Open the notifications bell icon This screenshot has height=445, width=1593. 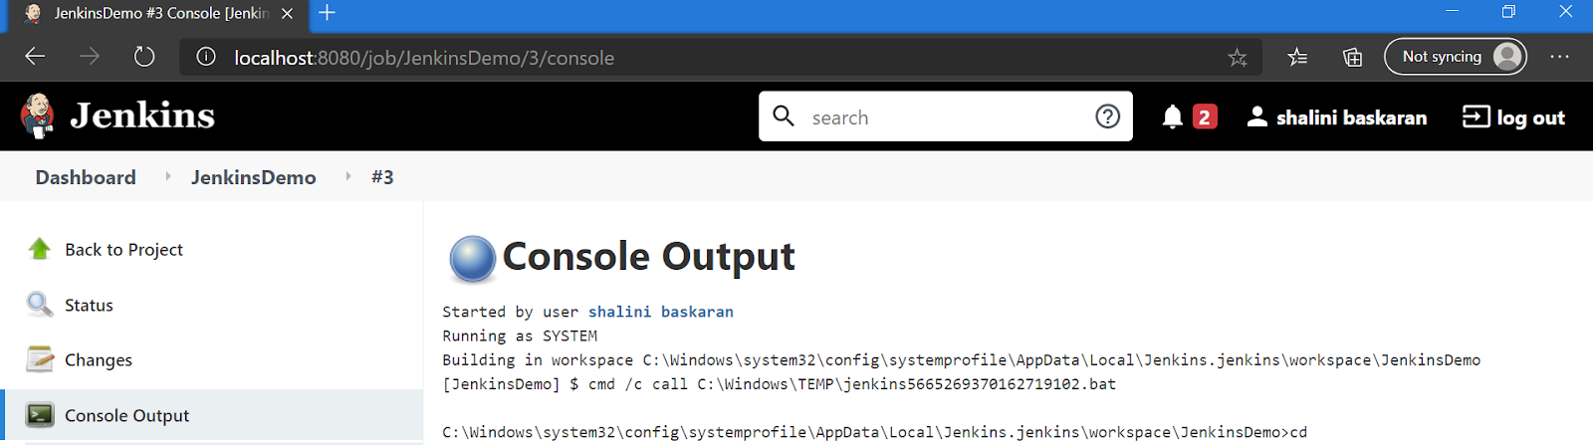[x=1173, y=117]
